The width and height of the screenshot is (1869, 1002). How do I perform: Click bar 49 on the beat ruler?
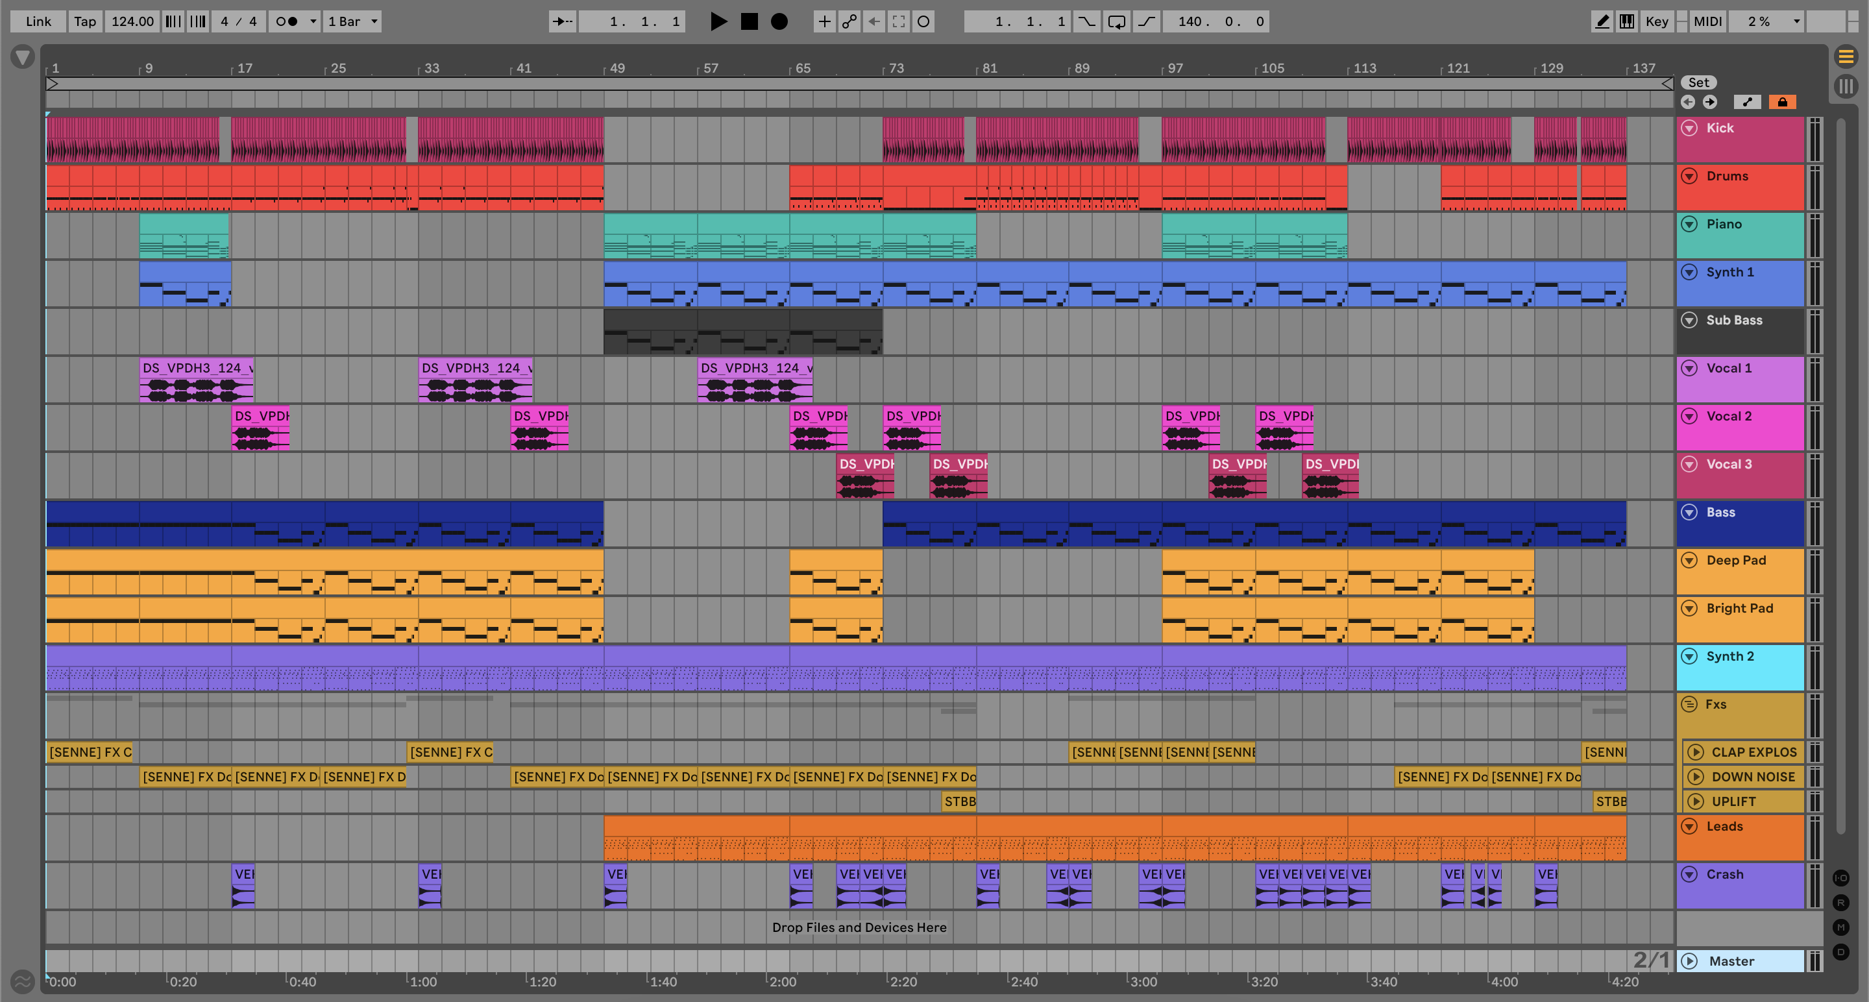coord(617,68)
